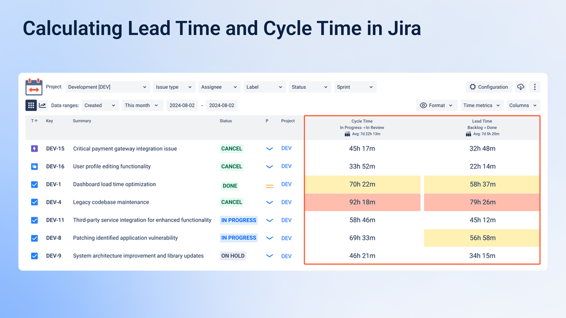Viewport: 566px width, 318px height.
Task: Click DEV-1 medium priority icon
Action: (x=269, y=186)
